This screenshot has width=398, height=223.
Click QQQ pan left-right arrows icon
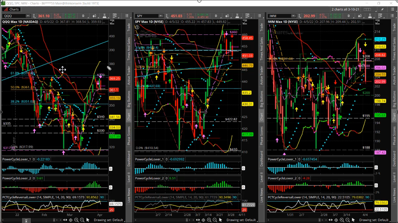[65, 220]
